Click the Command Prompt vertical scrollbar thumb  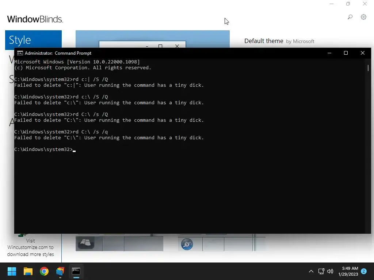368,68
